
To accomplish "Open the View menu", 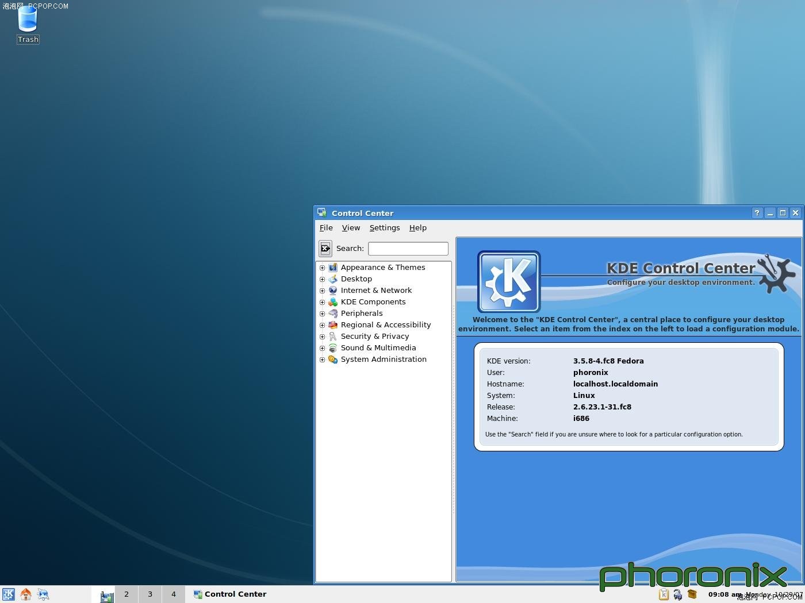I will [351, 228].
